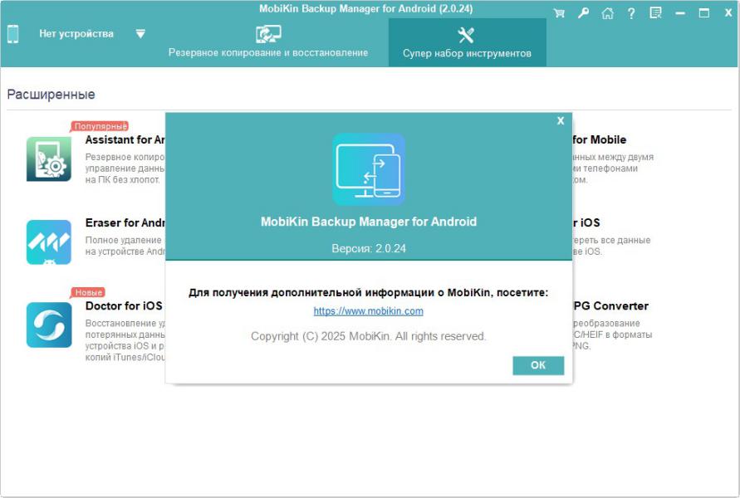
Task: Select the 'Нет устройства' device label
Action: tap(76, 34)
